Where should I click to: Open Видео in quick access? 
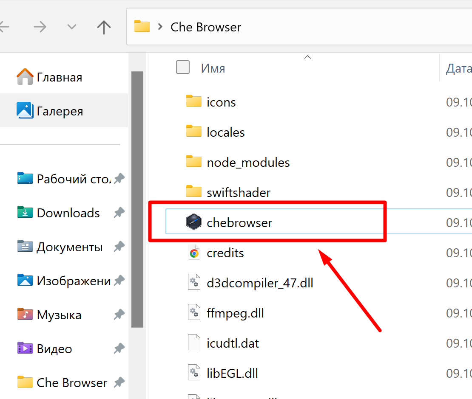(x=54, y=349)
